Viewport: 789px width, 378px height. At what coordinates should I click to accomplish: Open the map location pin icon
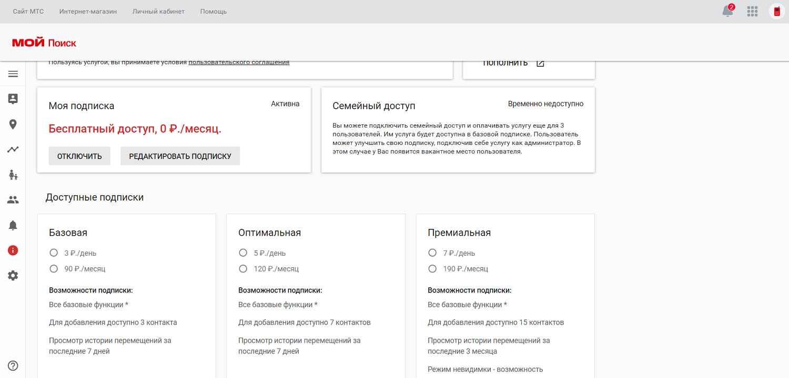(13, 124)
